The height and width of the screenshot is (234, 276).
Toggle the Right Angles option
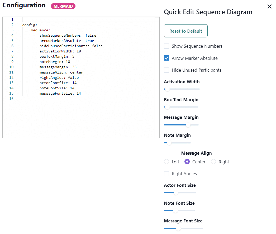(166, 173)
